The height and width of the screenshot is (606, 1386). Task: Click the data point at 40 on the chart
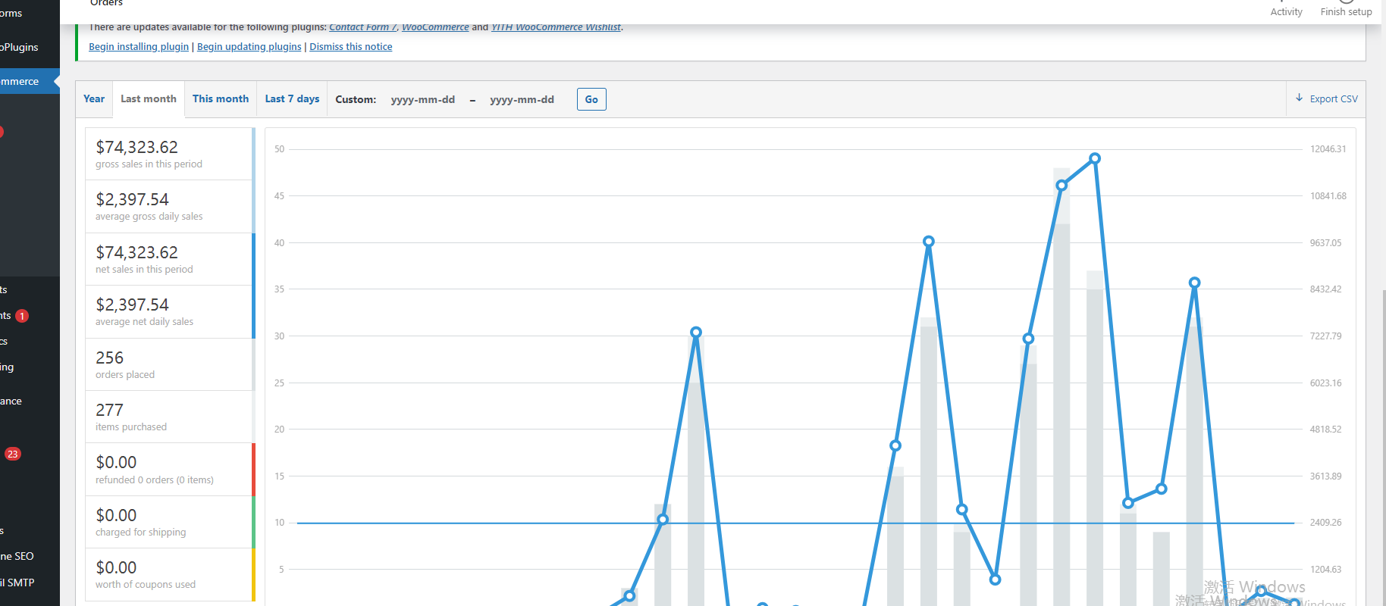tap(929, 242)
